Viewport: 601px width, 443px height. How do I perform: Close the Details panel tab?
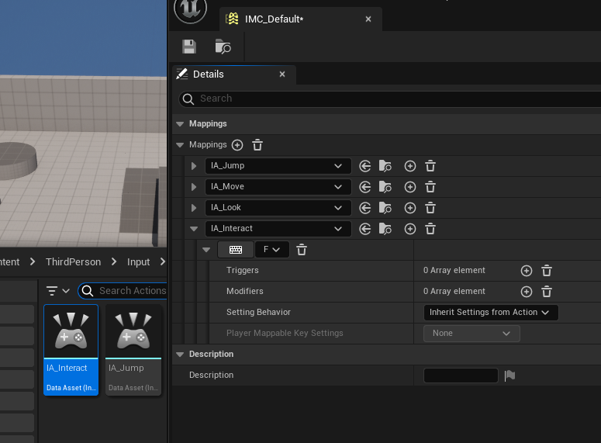click(x=282, y=74)
